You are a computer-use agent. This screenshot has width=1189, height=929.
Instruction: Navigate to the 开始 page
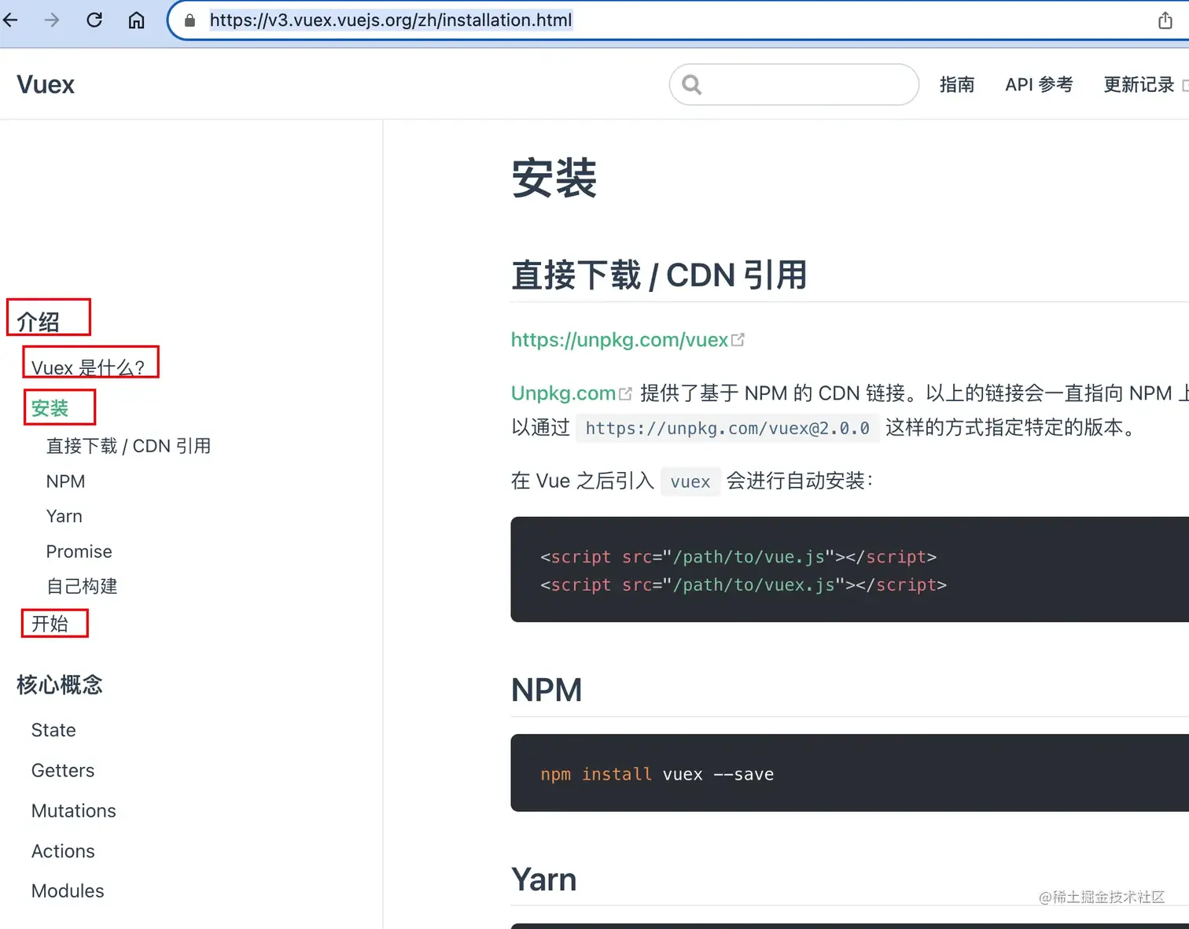coord(51,625)
